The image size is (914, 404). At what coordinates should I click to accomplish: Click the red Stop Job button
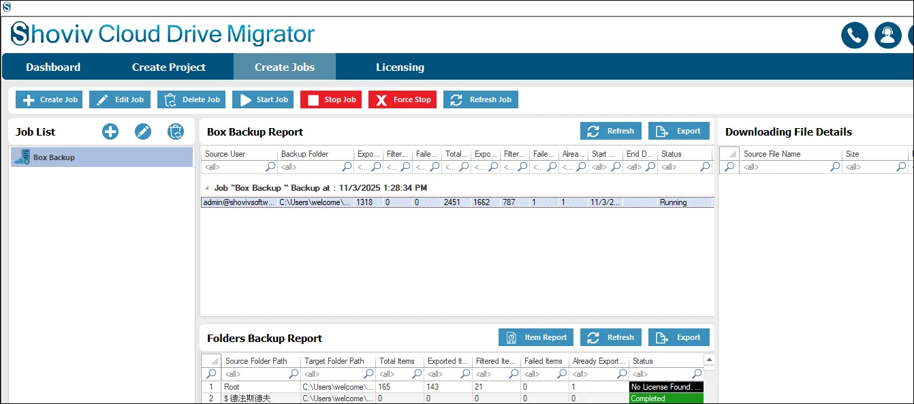coord(331,99)
